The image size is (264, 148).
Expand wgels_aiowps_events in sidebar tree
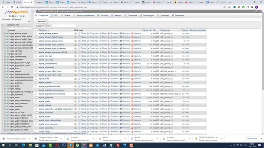5,33
